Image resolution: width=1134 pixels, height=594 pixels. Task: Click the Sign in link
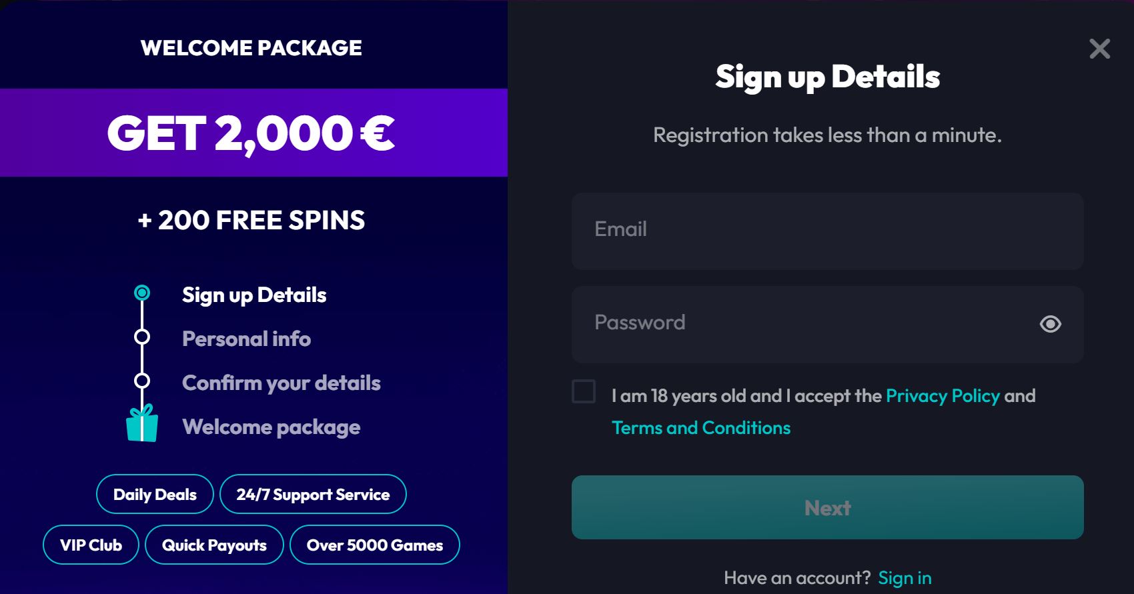click(905, 578)
